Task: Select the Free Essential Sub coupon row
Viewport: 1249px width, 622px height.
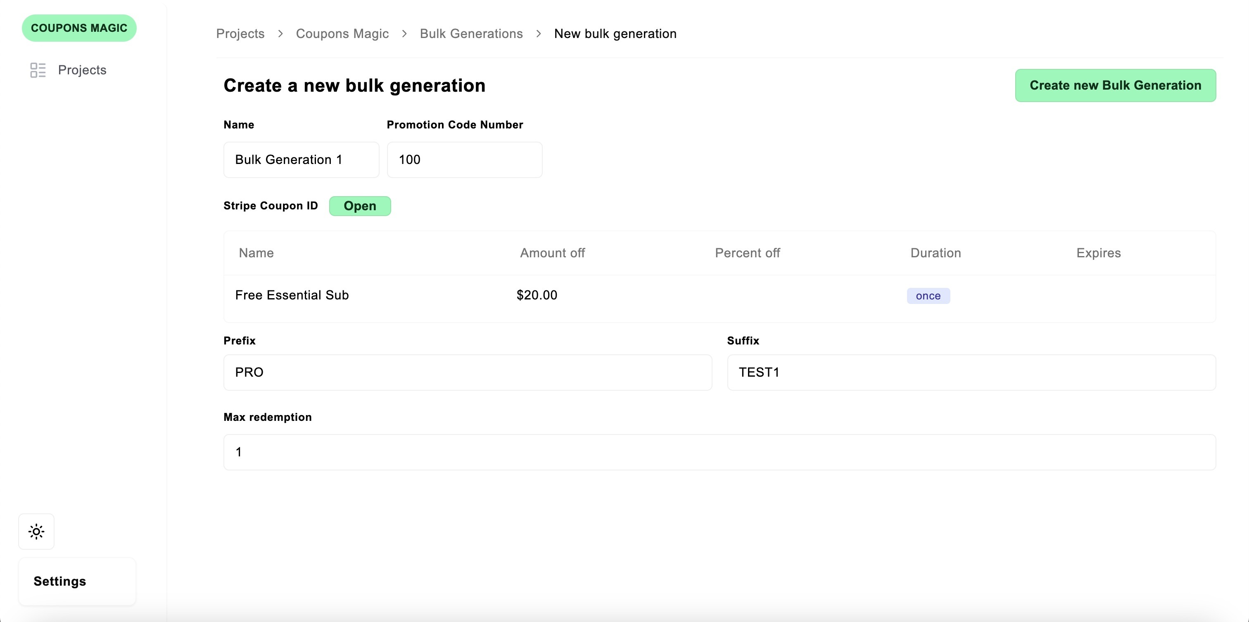Action: pos(292,295)
